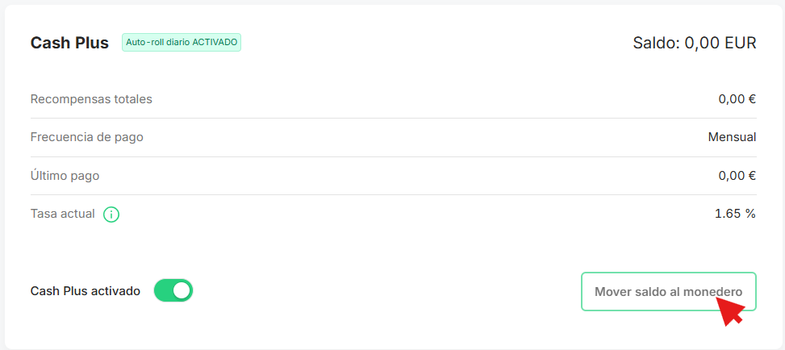The width and height of the screenshot is (785, 350).
Task: Select the Frecuencia de pago label
Action: tap(86, 137)
